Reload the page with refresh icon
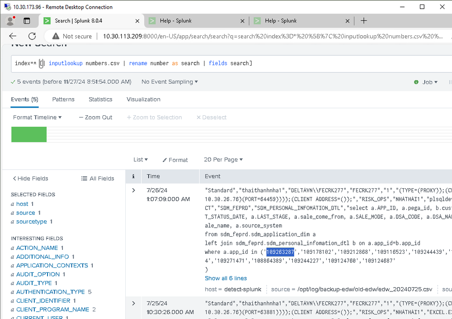 (x=32, y=36)
